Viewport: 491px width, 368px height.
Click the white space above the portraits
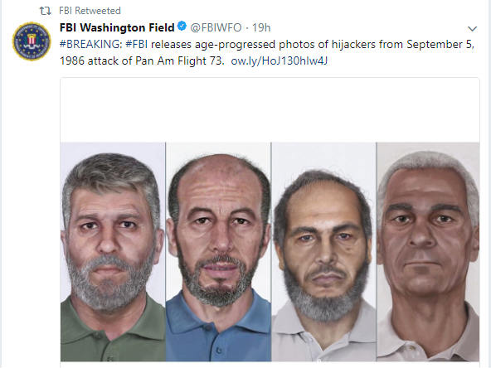(270, 110)
